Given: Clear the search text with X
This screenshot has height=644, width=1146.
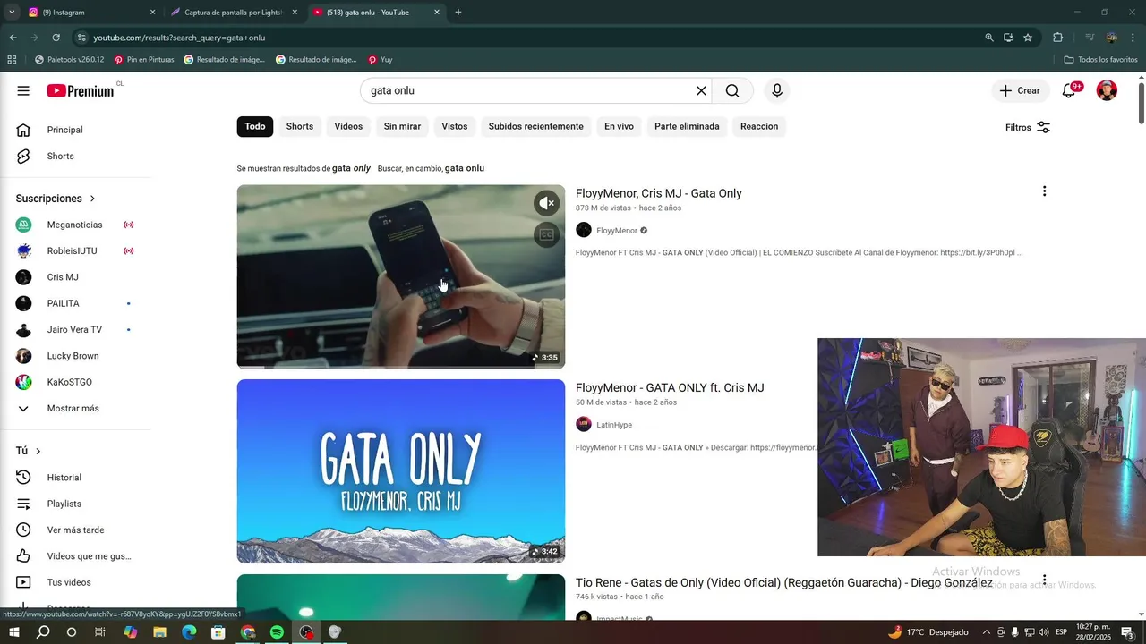Looking at the screenshot, I should 701,90.
